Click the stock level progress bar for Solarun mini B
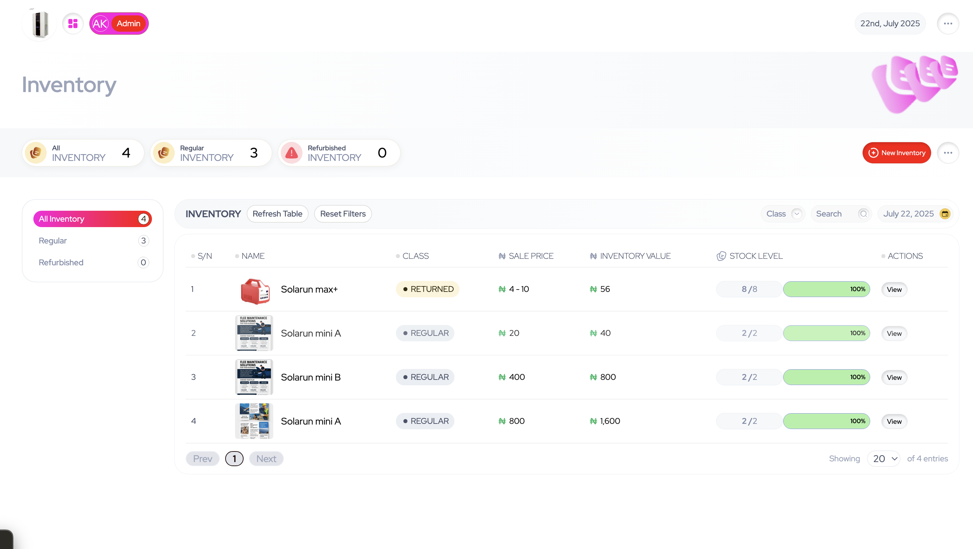Screen dimensions: 973x549 (x=827, y=377)
